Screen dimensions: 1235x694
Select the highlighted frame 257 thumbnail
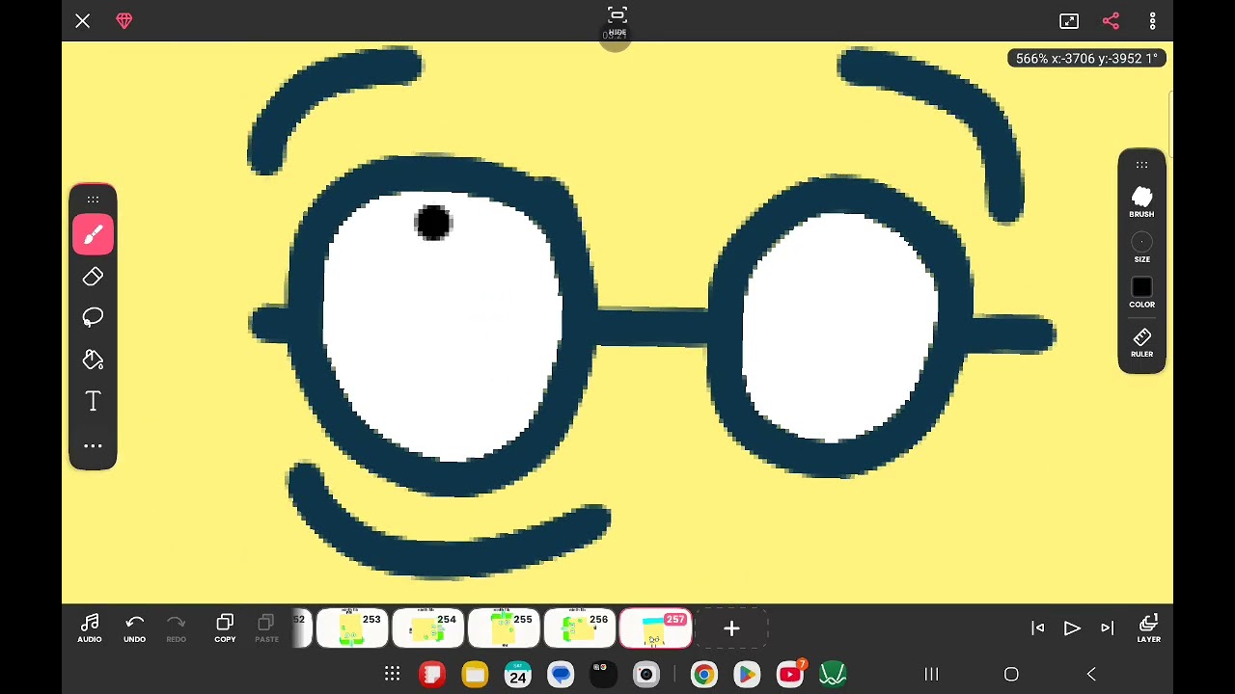click(x=655, y=628)
